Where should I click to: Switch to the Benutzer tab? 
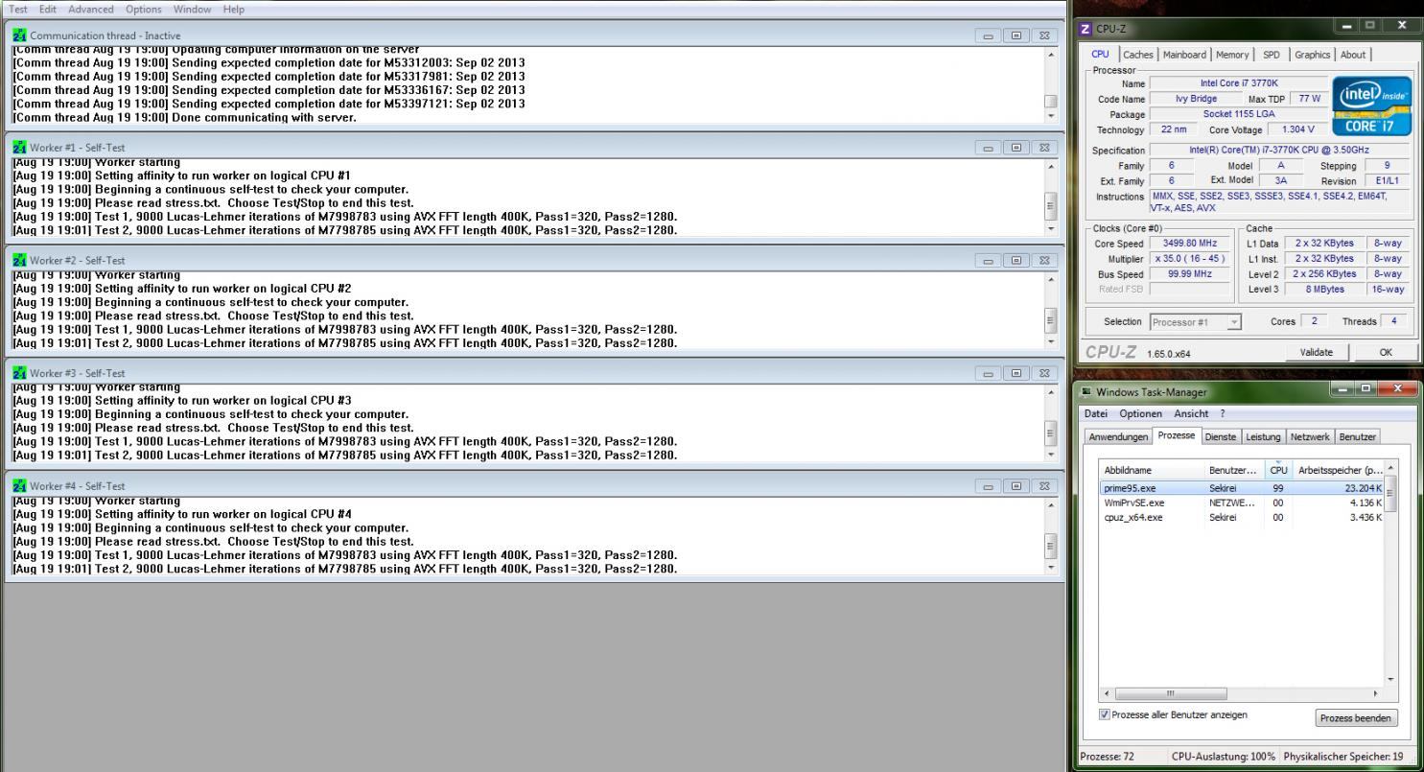pos(1357,437)
